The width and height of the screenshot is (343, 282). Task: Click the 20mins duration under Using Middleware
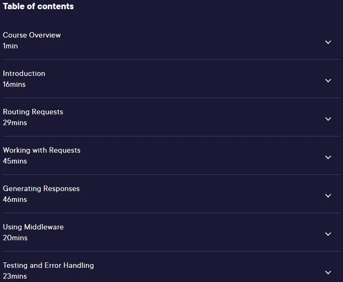[15, 238]
